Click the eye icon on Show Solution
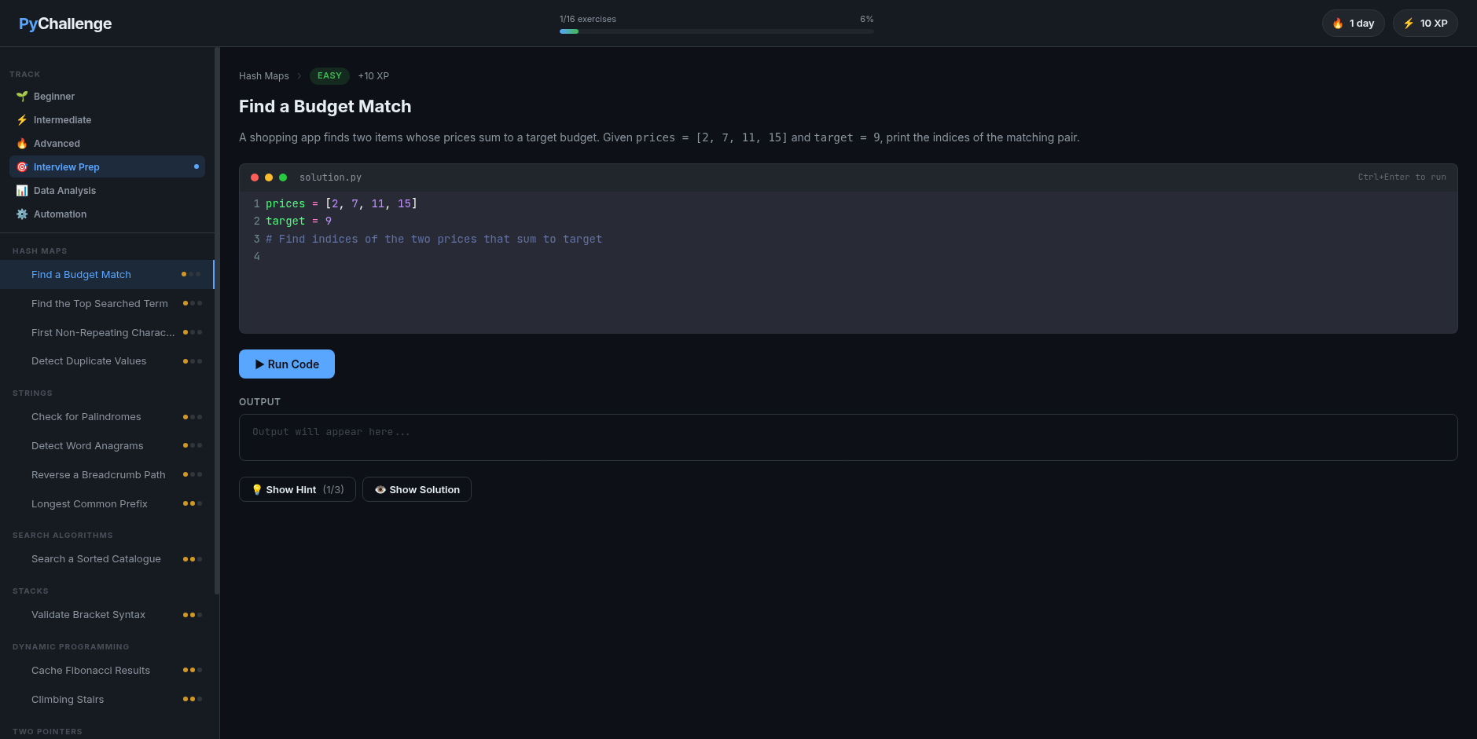1477x739 pixels. (380, 489)
